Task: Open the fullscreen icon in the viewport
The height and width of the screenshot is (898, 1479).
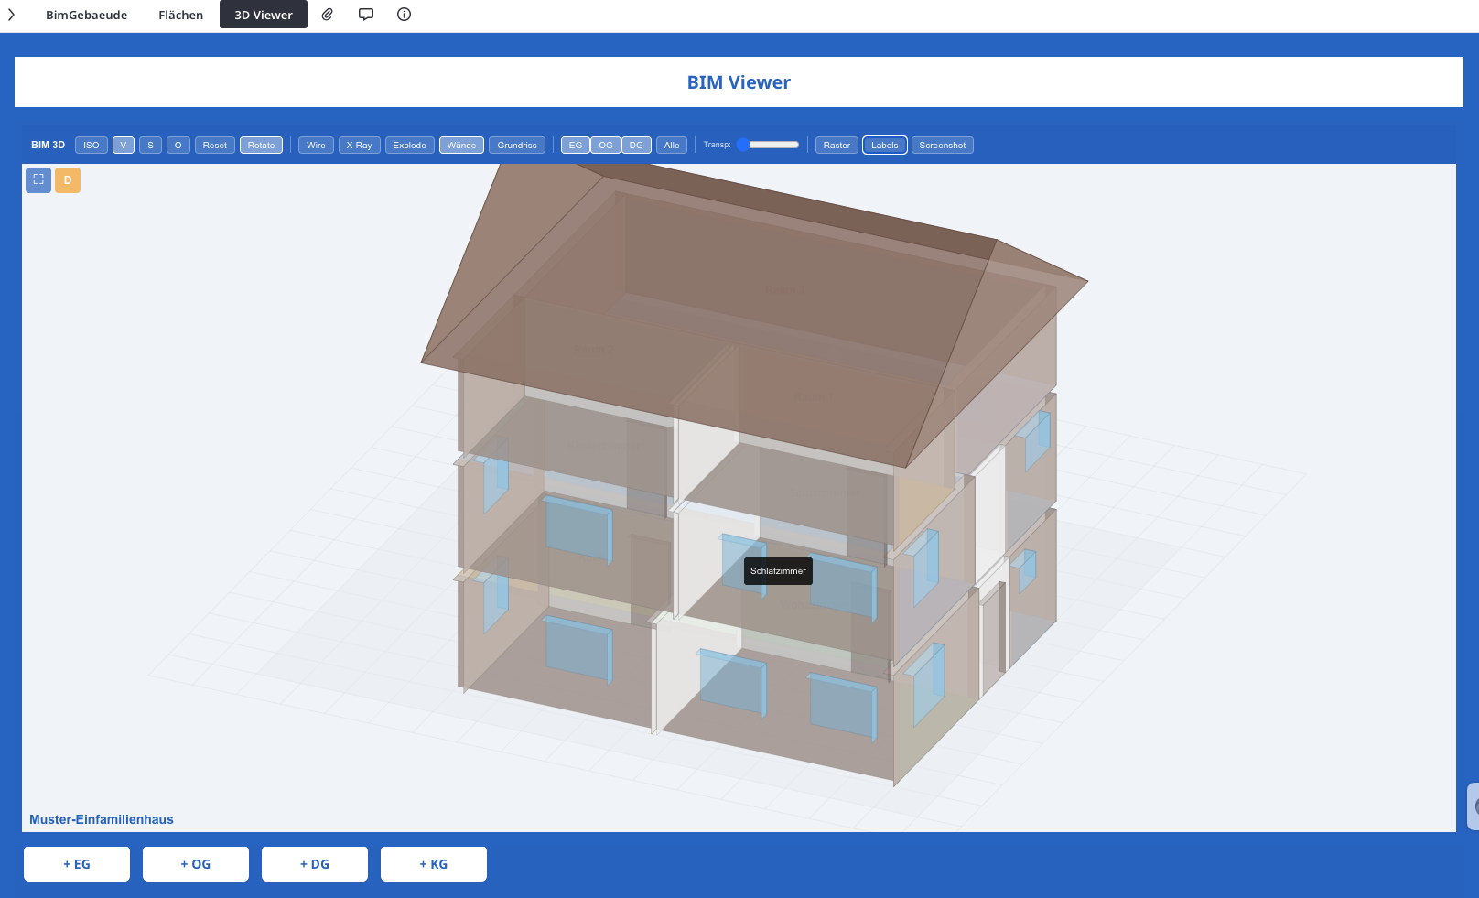Action: [x=38, y=179]
